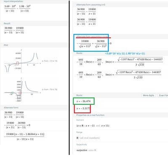The width and height of the screenshot is (168, 157).
Task: Click the 'surjective onto R' text
Action: point(86,150)
